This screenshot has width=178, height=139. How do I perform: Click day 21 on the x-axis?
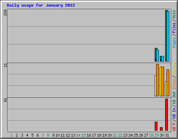[115, 135]
